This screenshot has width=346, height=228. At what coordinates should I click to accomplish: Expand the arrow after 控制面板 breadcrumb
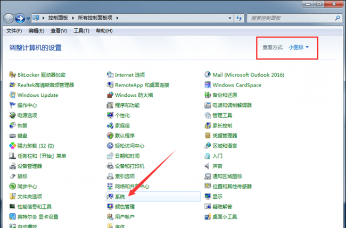[x=73, y=18]
